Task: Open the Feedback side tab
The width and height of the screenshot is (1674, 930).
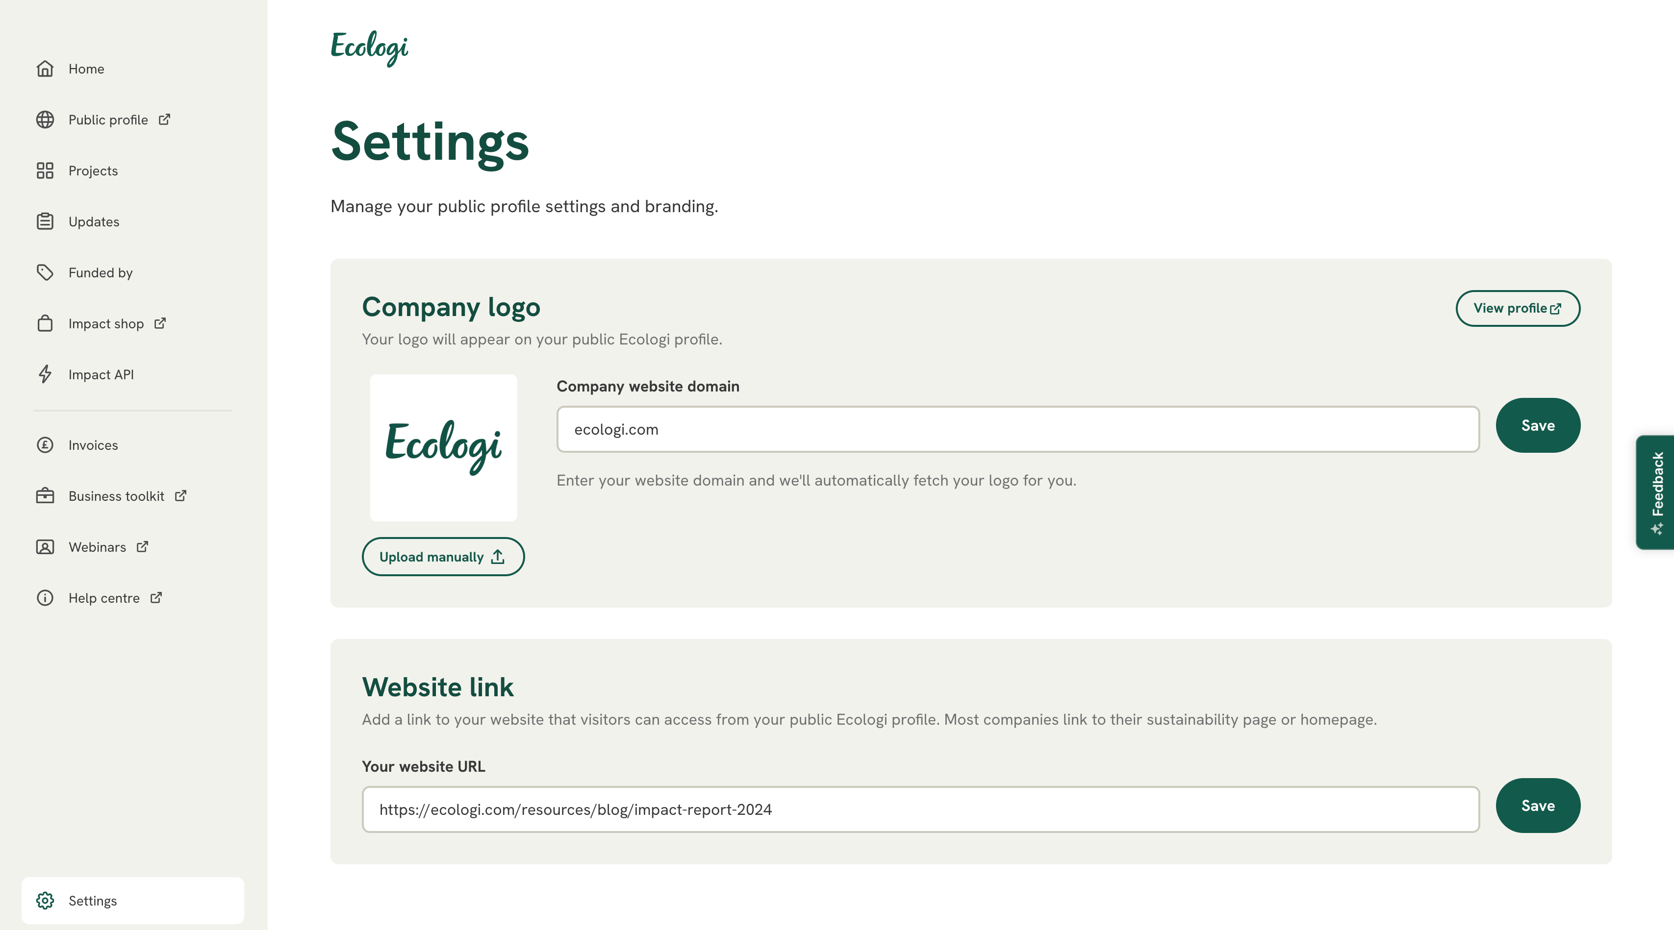Action: [x=1656, y=492]
